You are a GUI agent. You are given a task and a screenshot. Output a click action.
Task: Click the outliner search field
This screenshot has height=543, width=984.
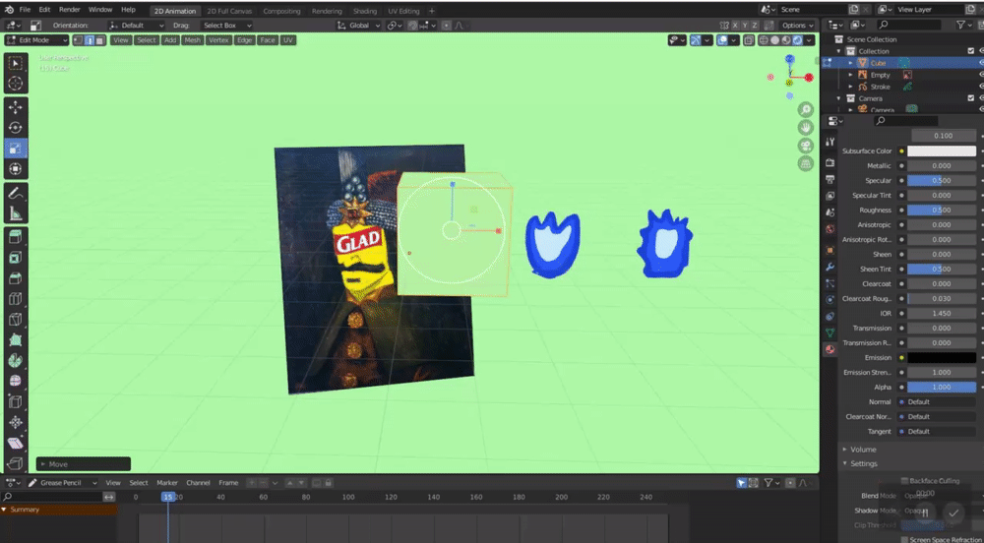tap(908, 25)
